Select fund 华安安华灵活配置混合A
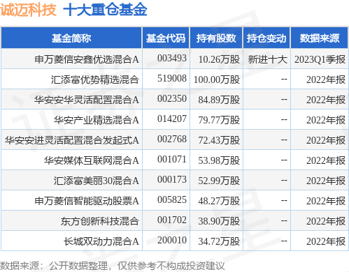The image size is (349, 272). coord(87,100)
